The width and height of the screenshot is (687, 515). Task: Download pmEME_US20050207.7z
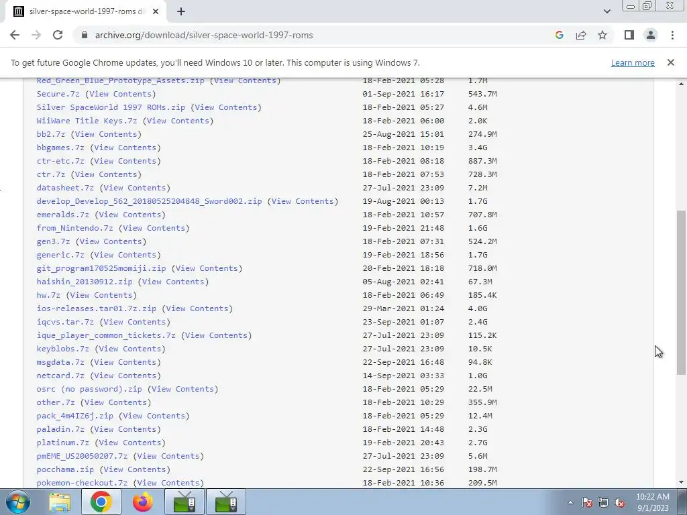82,456
